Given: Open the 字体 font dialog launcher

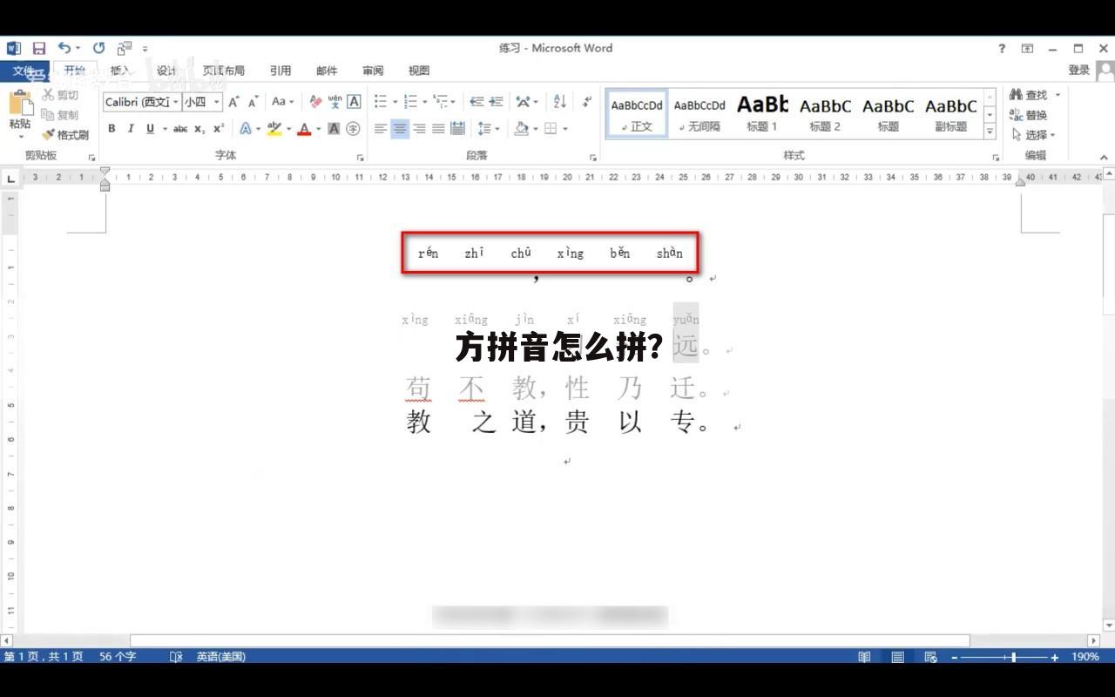Looking at the screenshot, I should (x=360, y=158).
